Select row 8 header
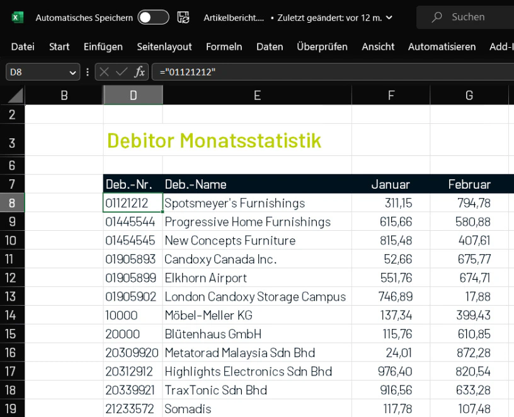Screen dimensions: 514x417 click(x=12, y=203)
